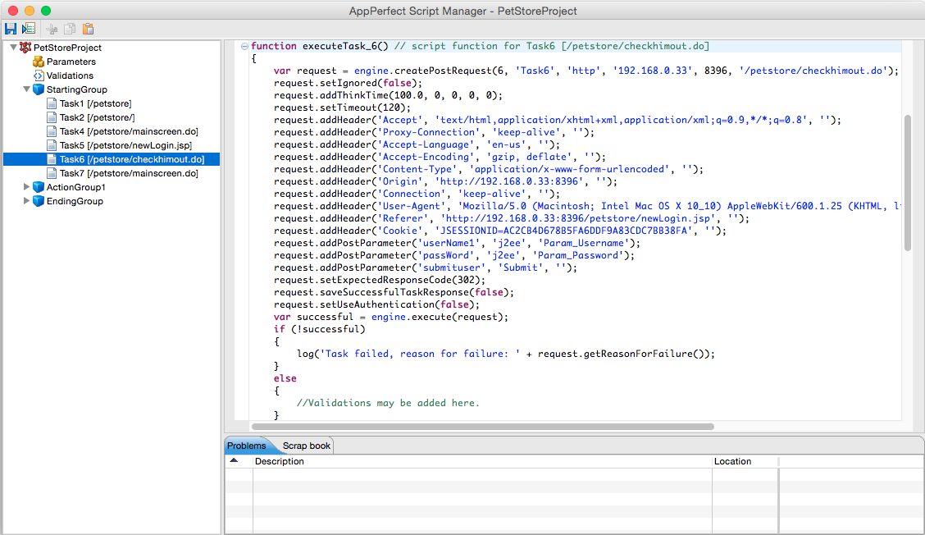Select Task2 [/petstore/] in the tree
The width and height of the screenshot is (925, 535).
tap(97, 117)
